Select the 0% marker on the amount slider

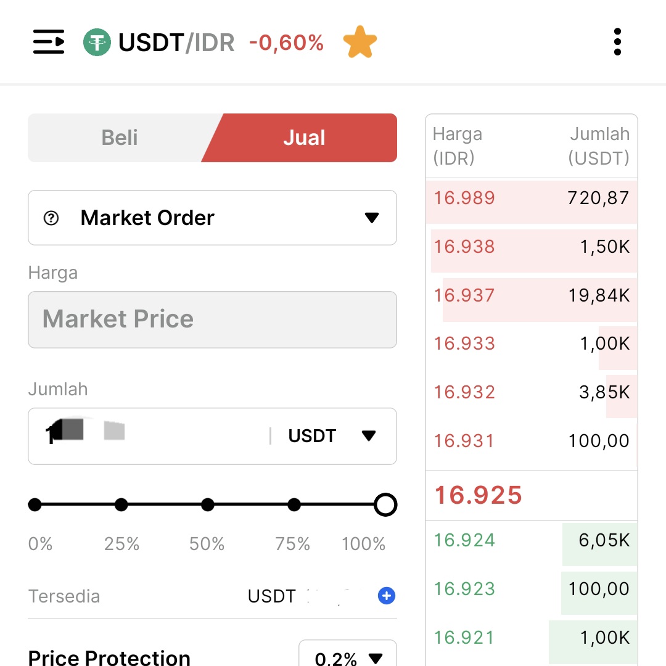35,504
